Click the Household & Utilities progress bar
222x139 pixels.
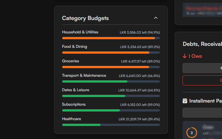(111, 38)
